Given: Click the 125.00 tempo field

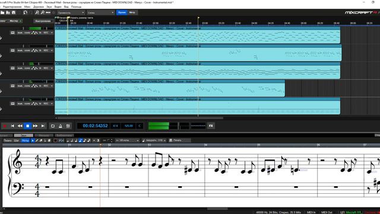Looking at the screenshot, I should [129, 125].
